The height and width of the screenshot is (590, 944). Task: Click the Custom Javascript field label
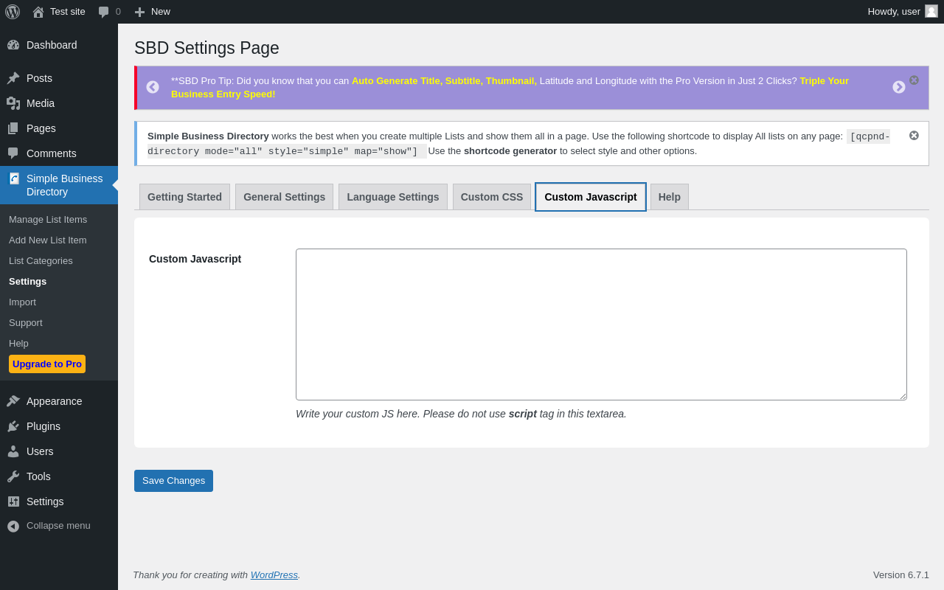pos(195,259)
